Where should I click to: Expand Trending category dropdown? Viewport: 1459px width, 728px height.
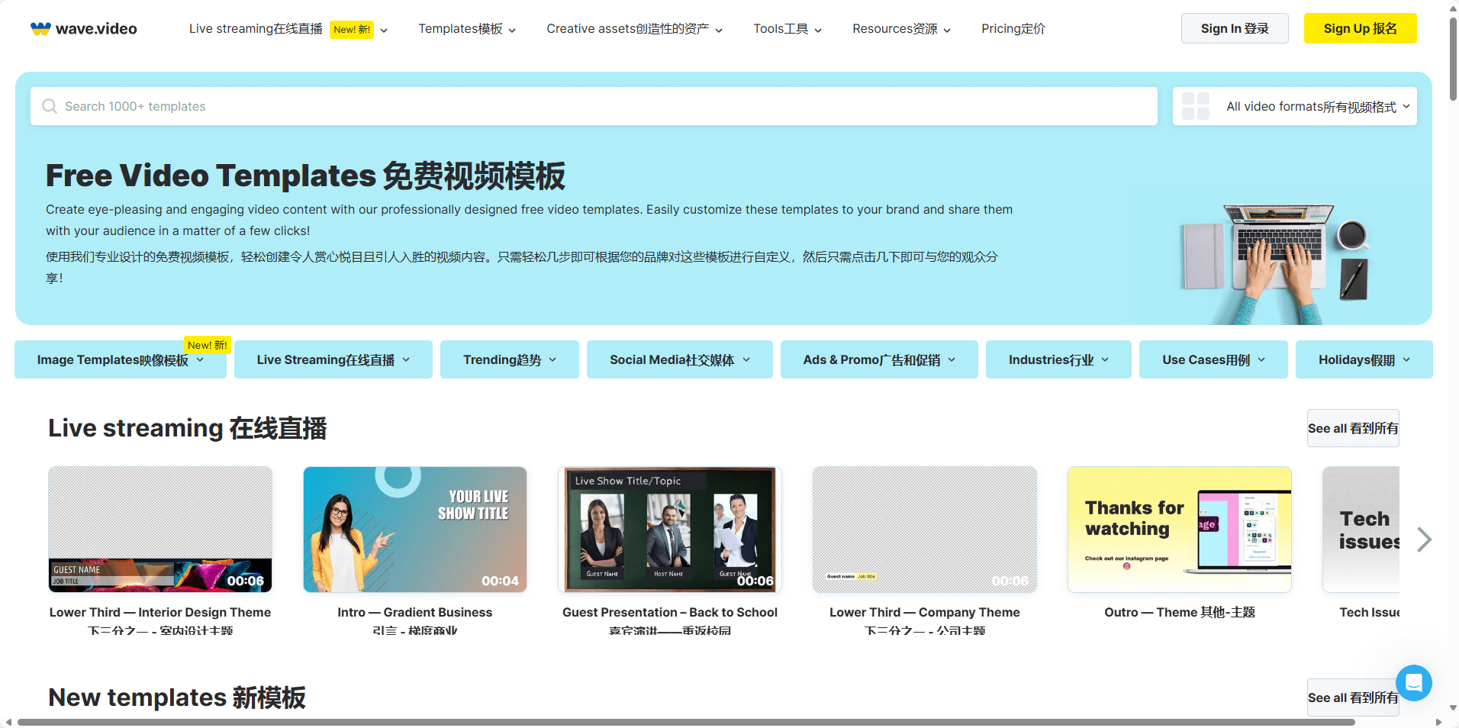pos(510,359)
